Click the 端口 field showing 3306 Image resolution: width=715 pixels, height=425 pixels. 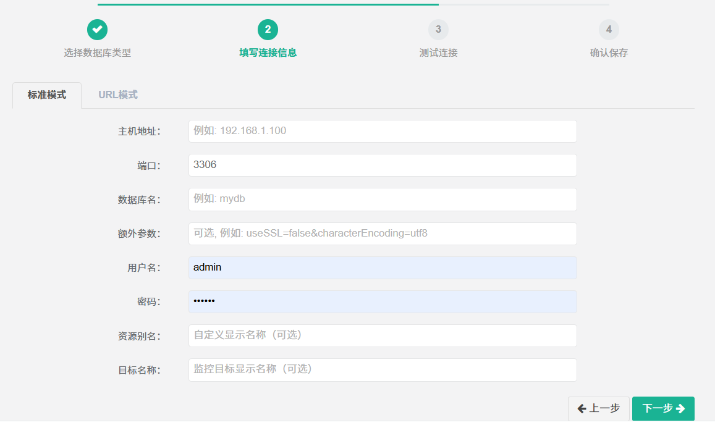tap(383, 165)
